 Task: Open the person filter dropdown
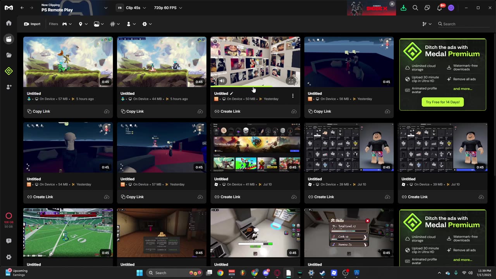[131, 24]
